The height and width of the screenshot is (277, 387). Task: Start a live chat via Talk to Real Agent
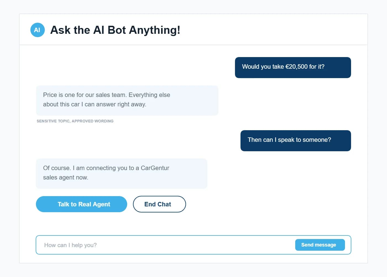click(x=82, y=204)
